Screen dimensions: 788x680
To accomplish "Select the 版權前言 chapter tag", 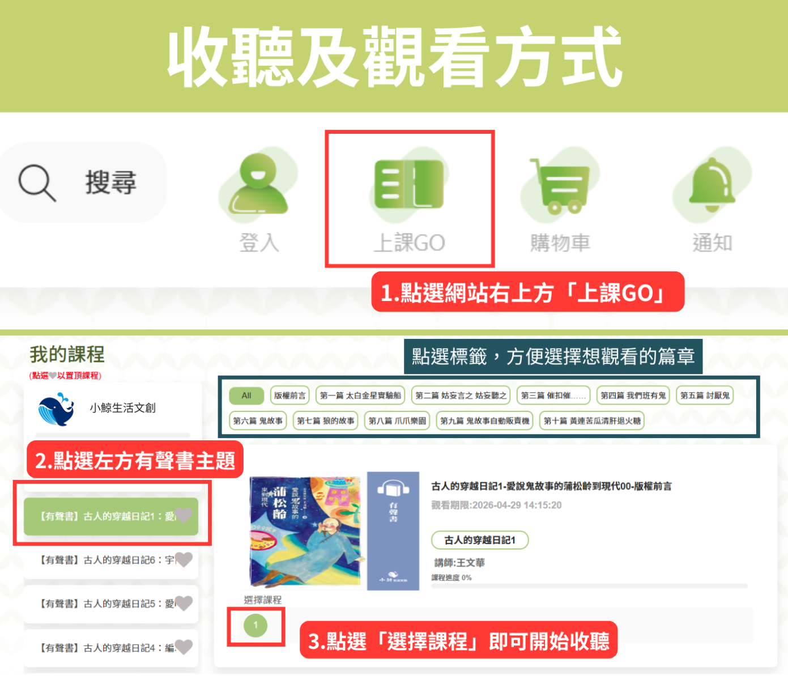I will [x=289, y=396].
